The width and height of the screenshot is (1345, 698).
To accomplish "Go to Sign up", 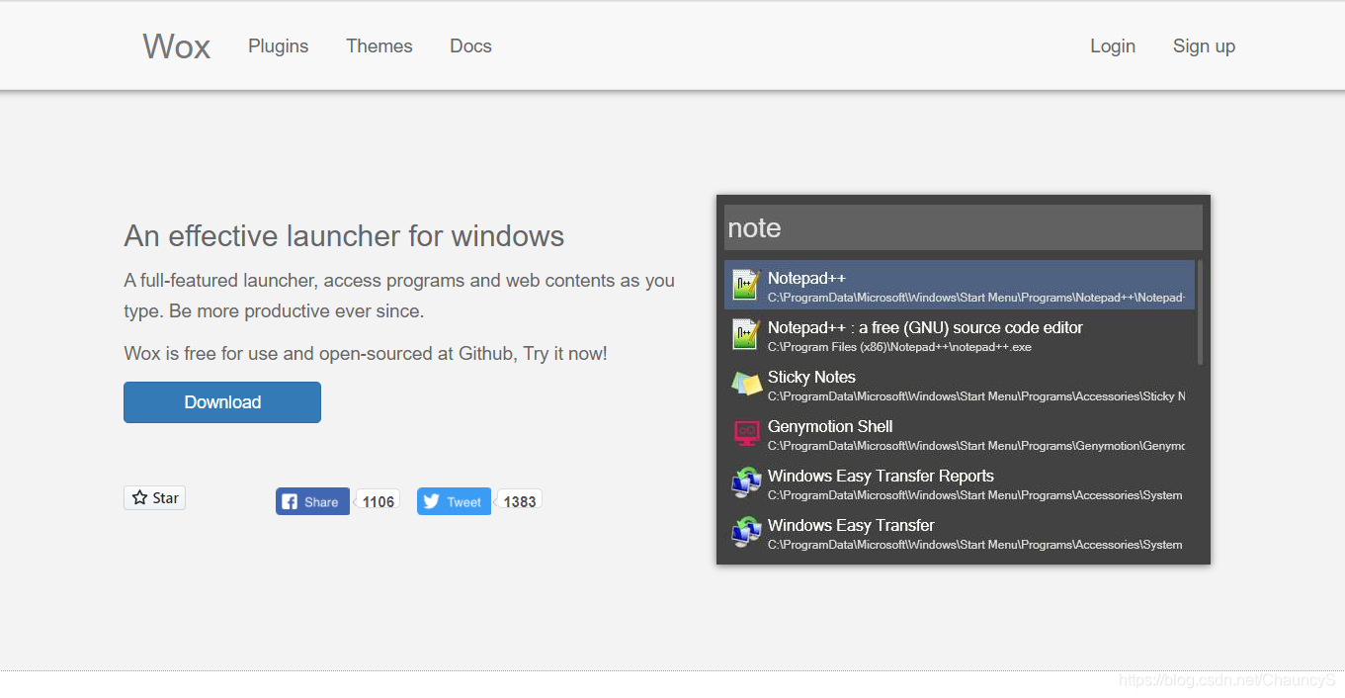I will [1204, 46].
